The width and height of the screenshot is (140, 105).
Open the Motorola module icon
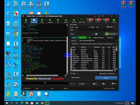tap(66, 21)
